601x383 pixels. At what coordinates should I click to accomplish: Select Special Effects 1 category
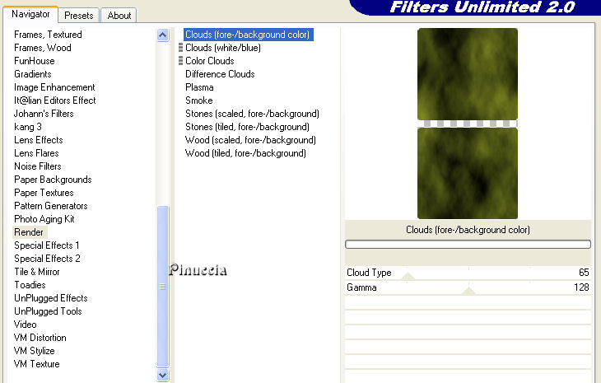[x=46, y=245]
